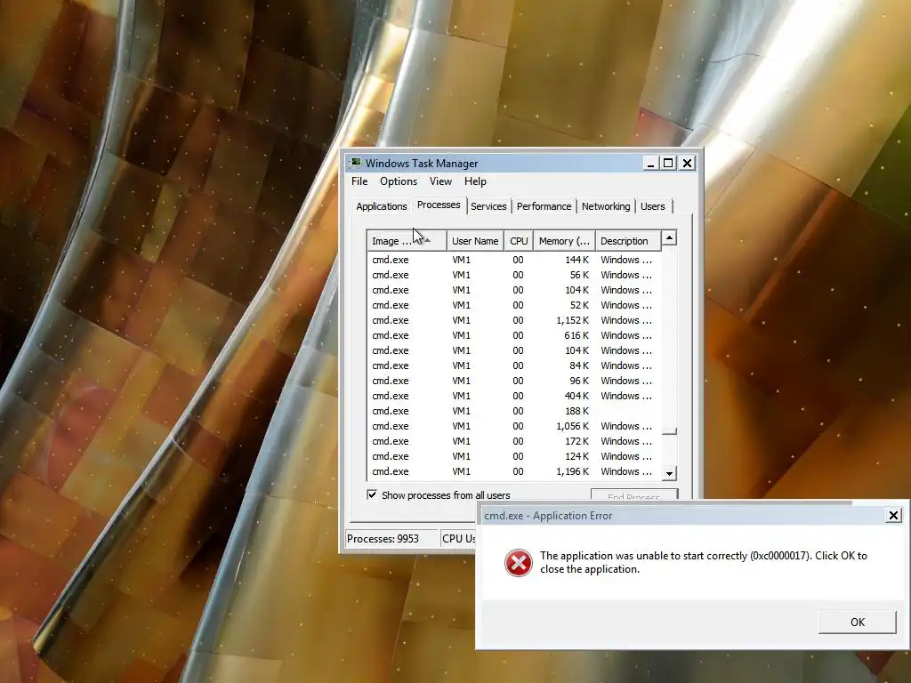Select the cmd.exe row using 96 K
The width and height of the screenshot is (911, 683).
point(513,381)
